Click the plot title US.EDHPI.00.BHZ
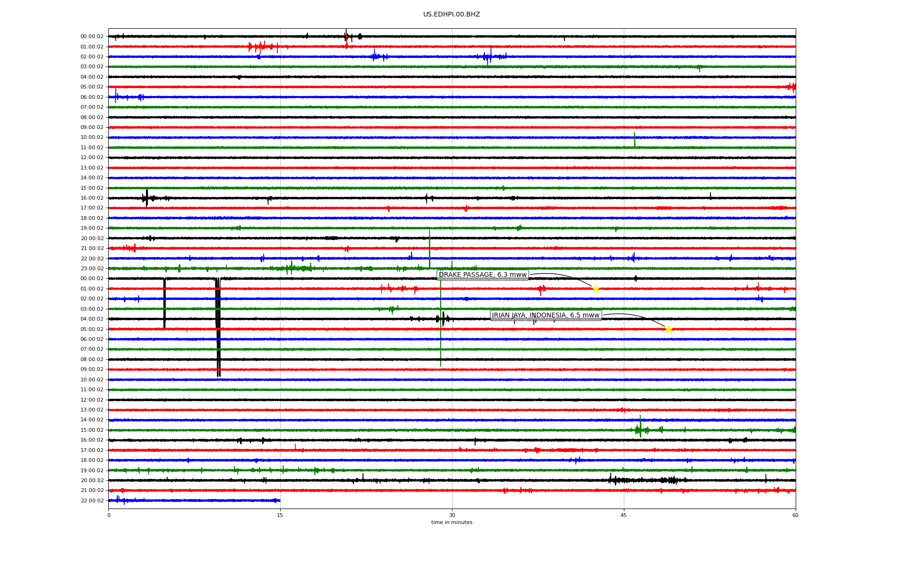 452,15
